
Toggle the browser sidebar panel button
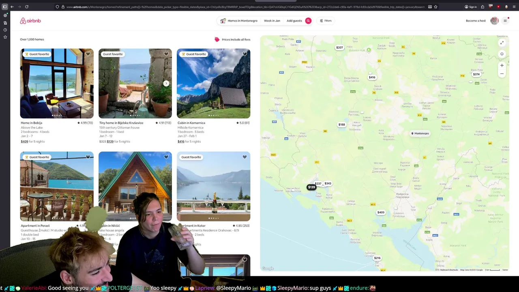[5, 7]
